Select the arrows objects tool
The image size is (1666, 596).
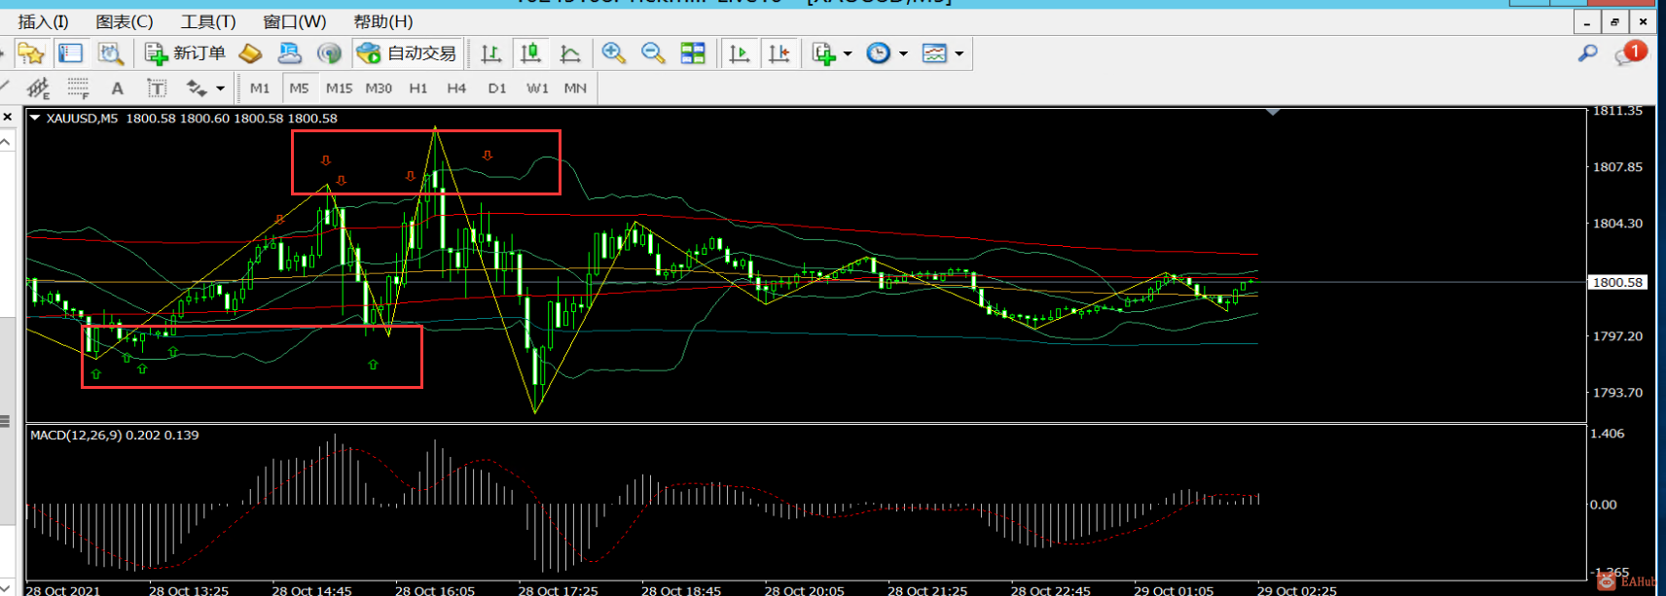pyautogui.click(x=197, y=88)
